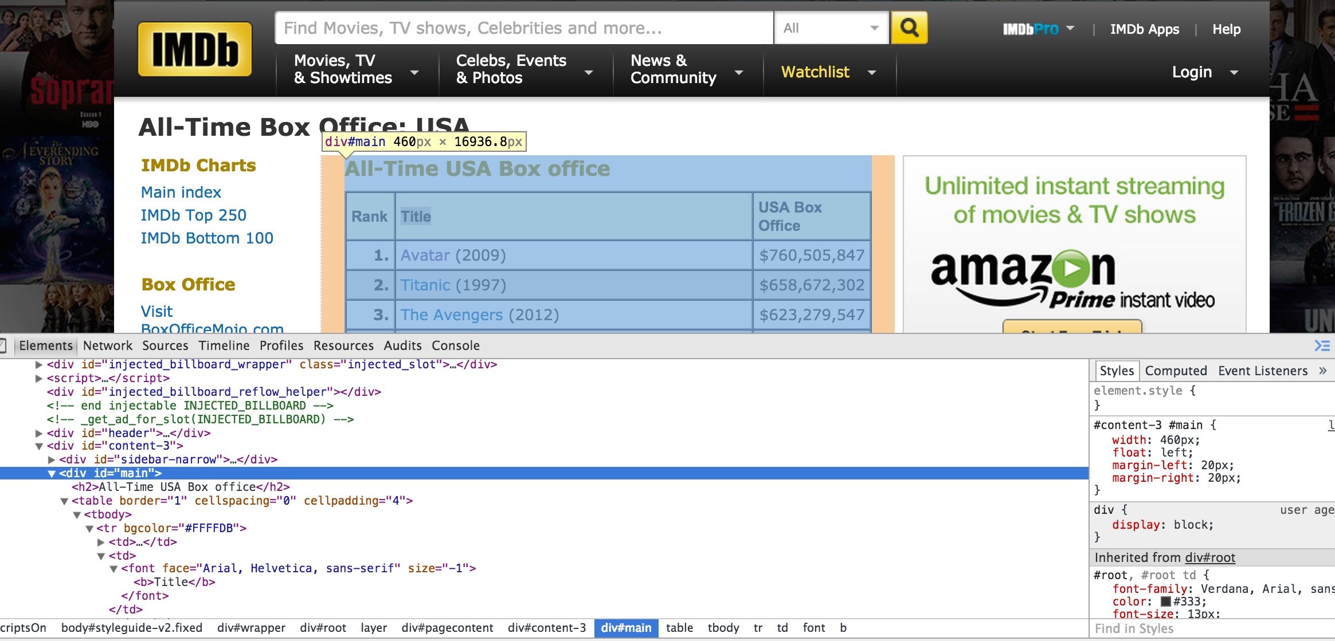1335x641 pixels.
Task: Select the b Title node
Action: tap(174, 582)
